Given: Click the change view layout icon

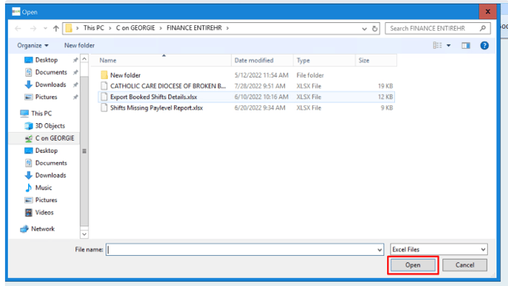Looking at the screenshot, I should 437,45.
